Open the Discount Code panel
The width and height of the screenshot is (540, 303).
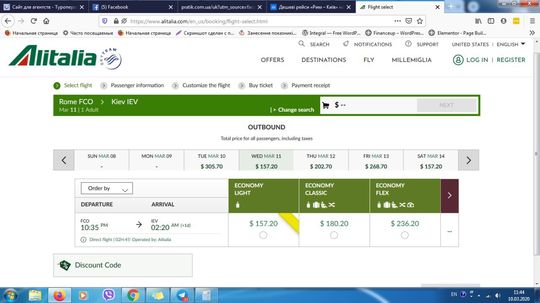click(x=123, y=265)
